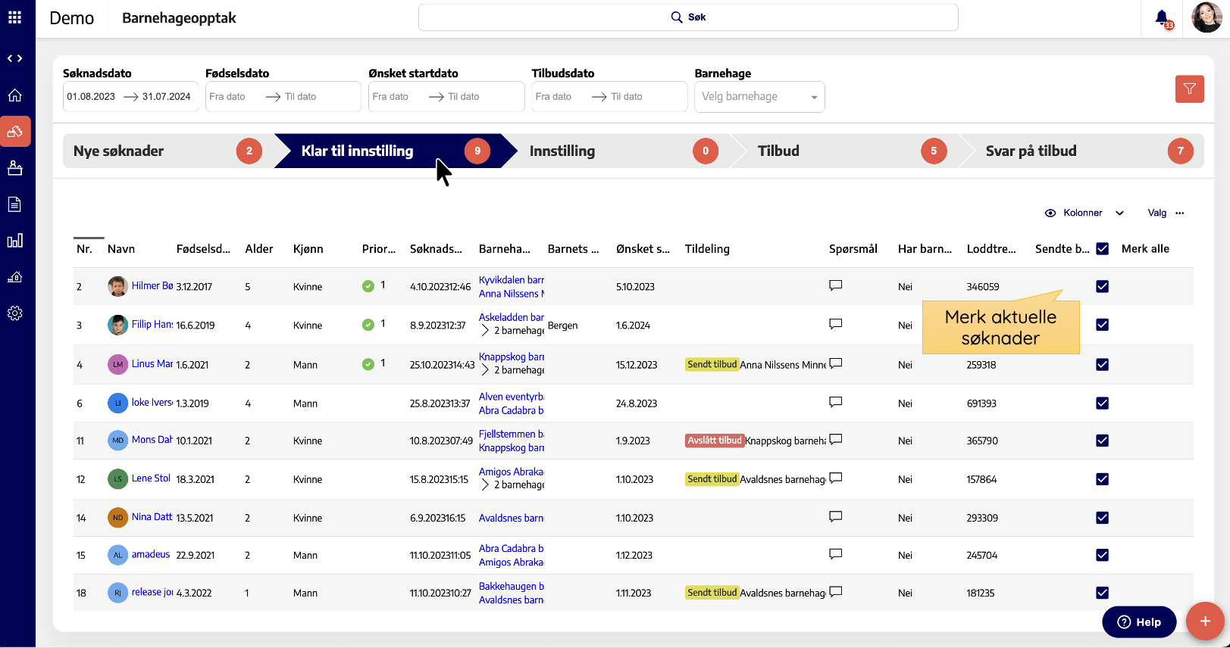Open the app grid menu icon
This screenshot has width=1230, height=648.
point(14,17)
